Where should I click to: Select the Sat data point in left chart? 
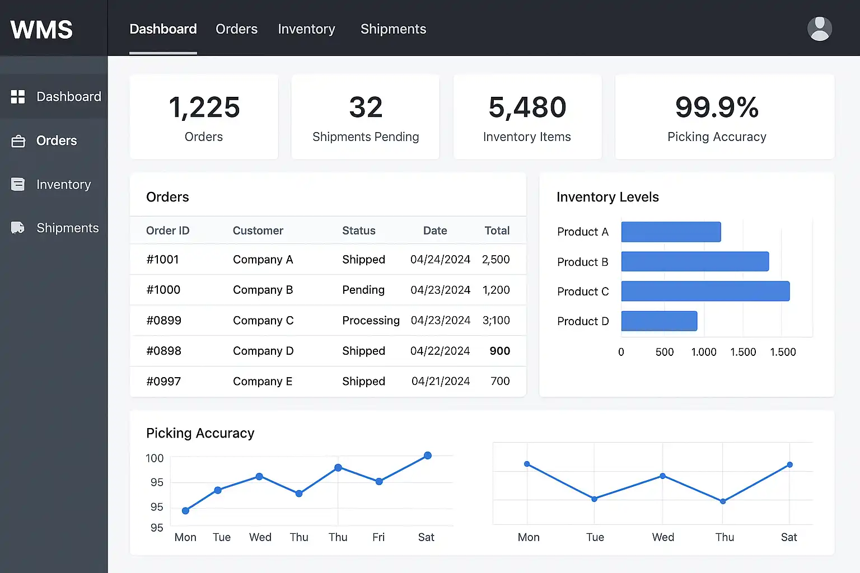(428, 455)
